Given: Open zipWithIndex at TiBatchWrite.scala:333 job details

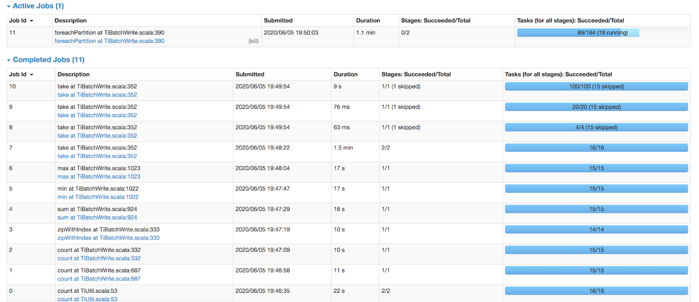Looking at the screenshot, I should [110, 237].
